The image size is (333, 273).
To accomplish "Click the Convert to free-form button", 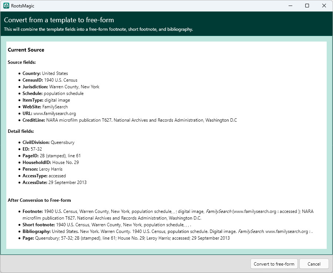I will pos(274,264).
